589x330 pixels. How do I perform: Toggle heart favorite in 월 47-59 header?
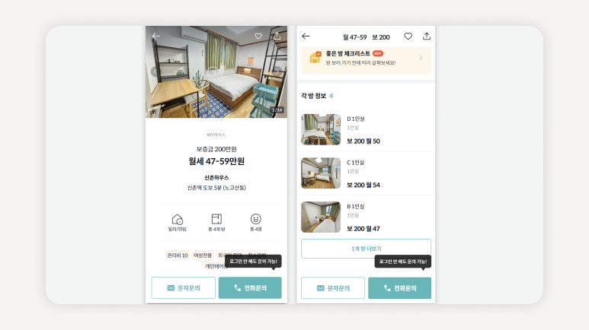tap(408, 36)
